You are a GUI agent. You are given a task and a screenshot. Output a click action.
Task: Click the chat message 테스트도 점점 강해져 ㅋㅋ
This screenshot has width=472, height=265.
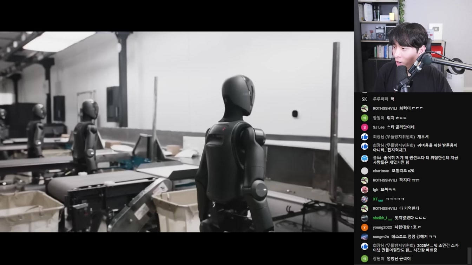[414, 237]
